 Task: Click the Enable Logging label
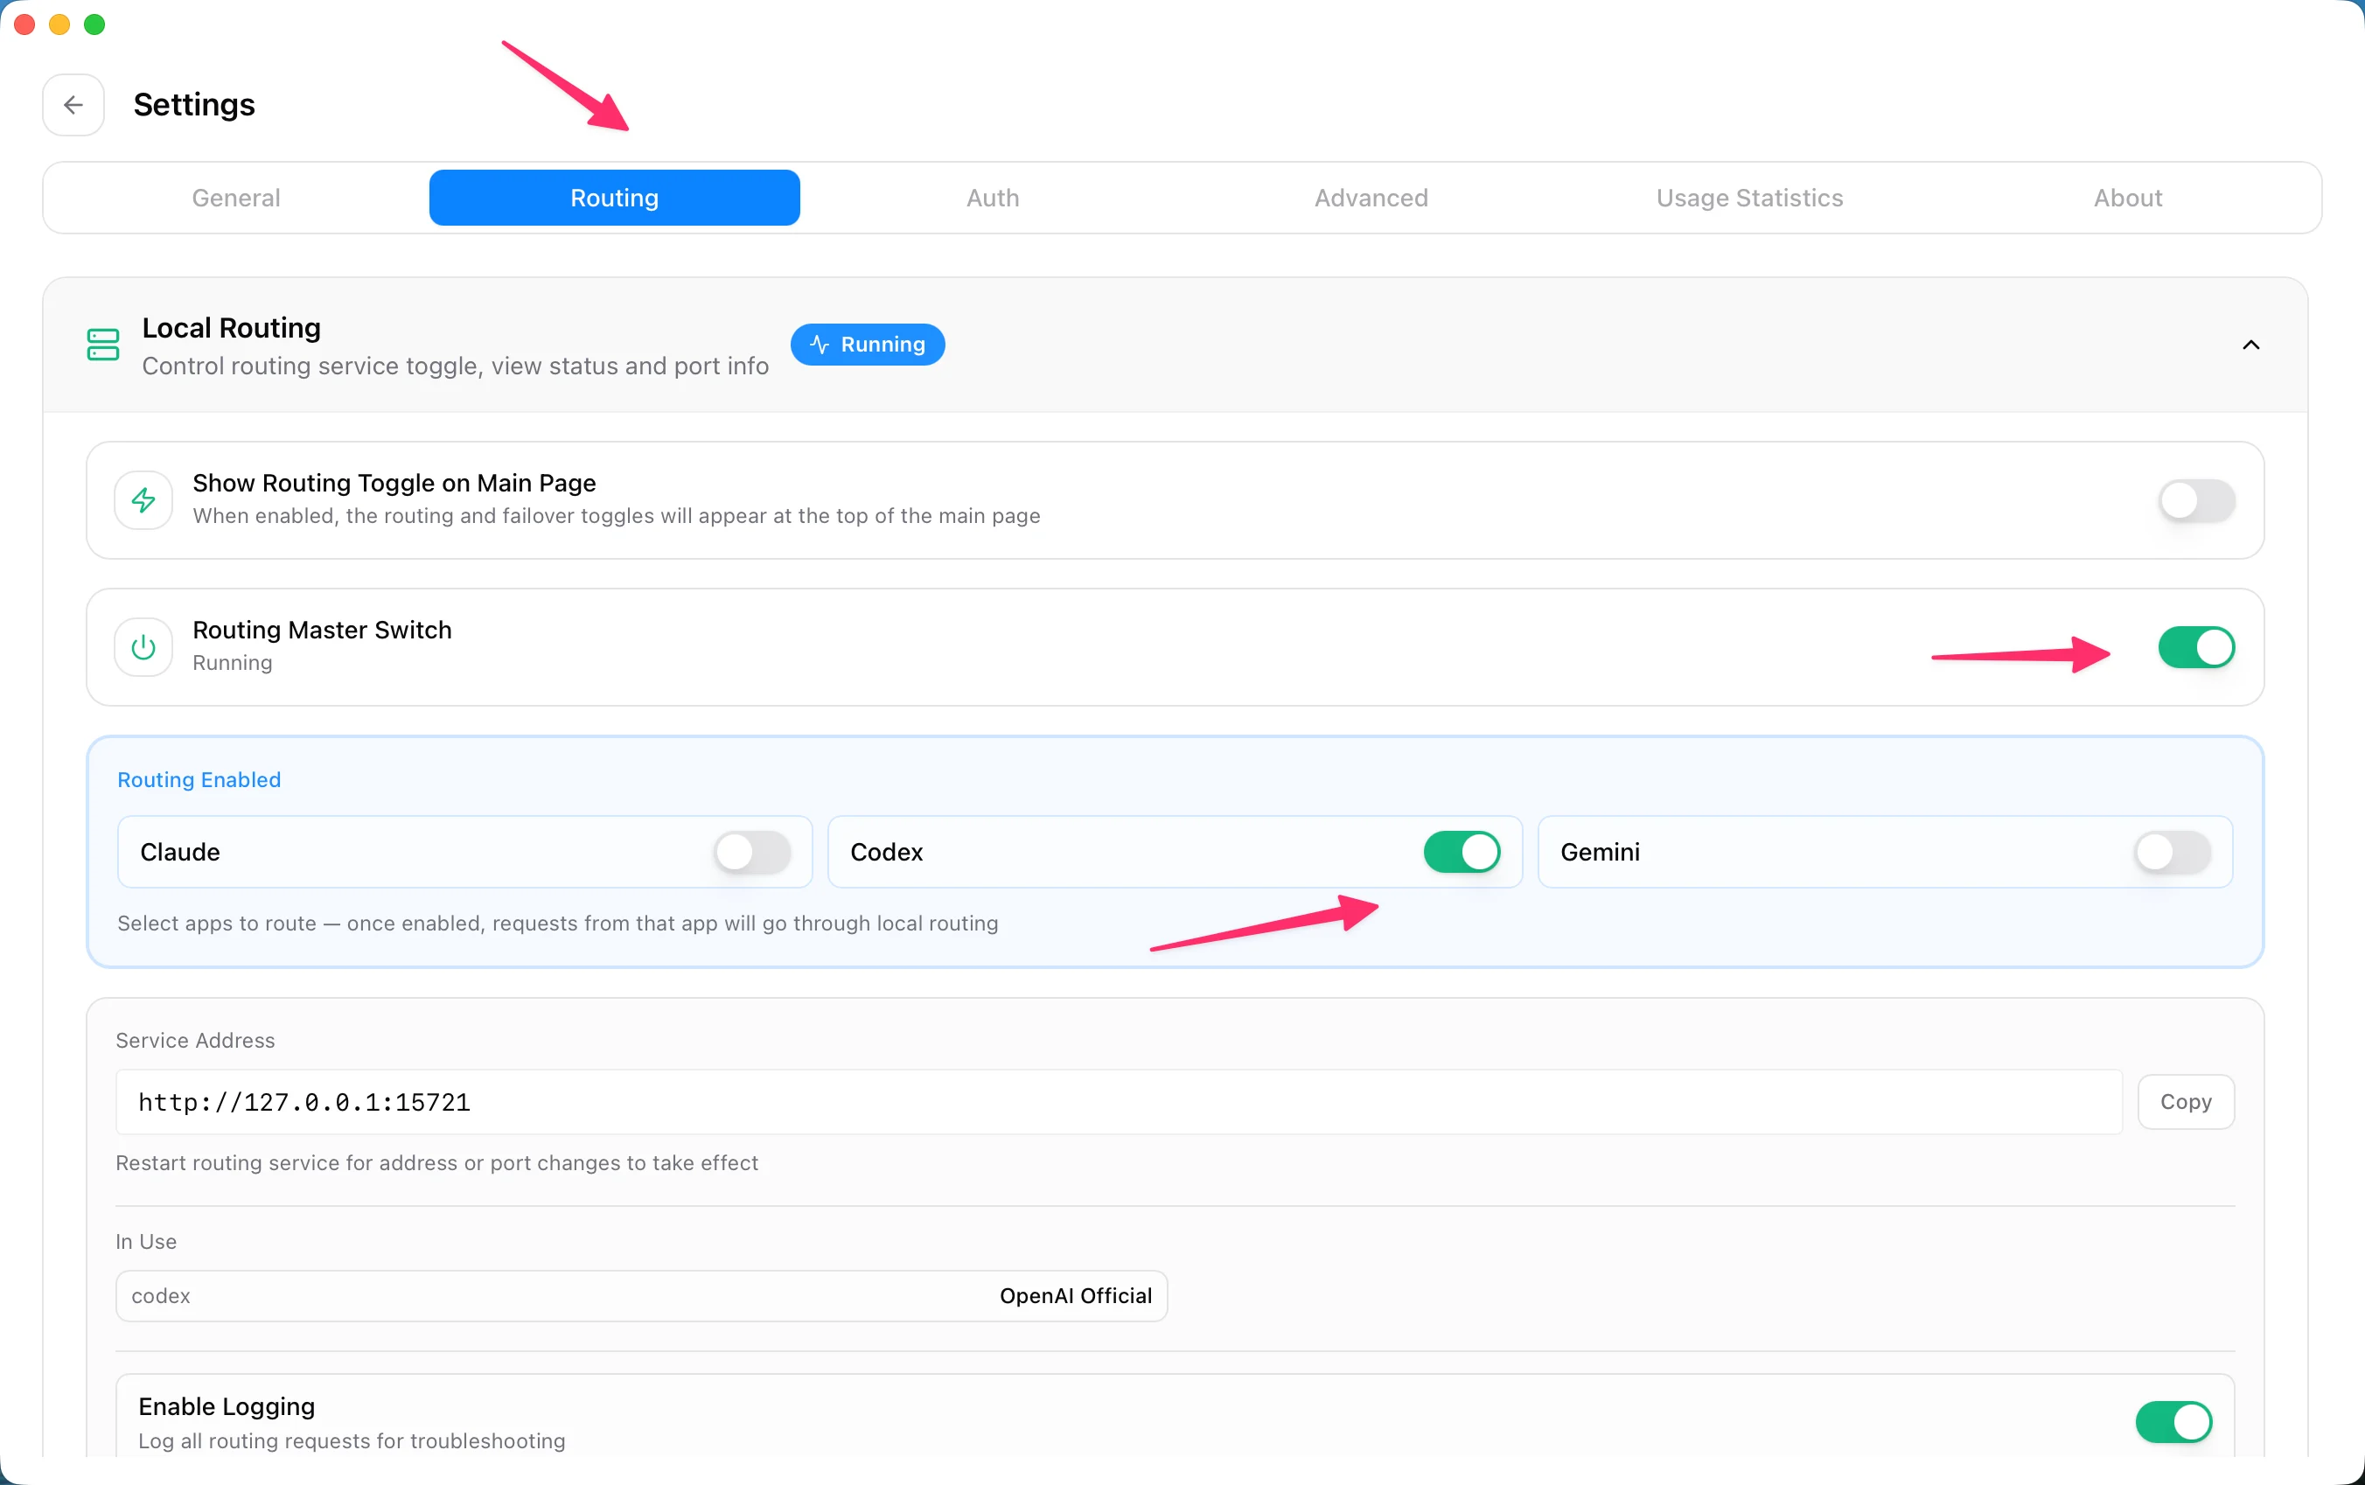click(227, 1405)
